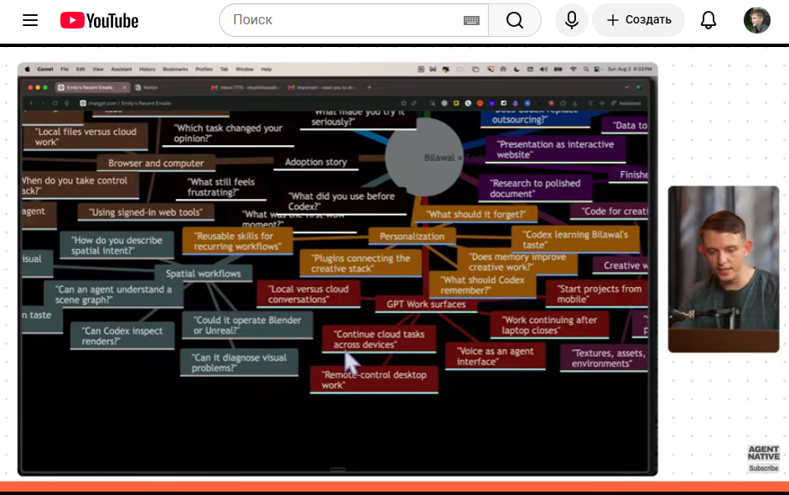Go to the YouTube home logo
This screenshot has height=495, width=789.
99,20
